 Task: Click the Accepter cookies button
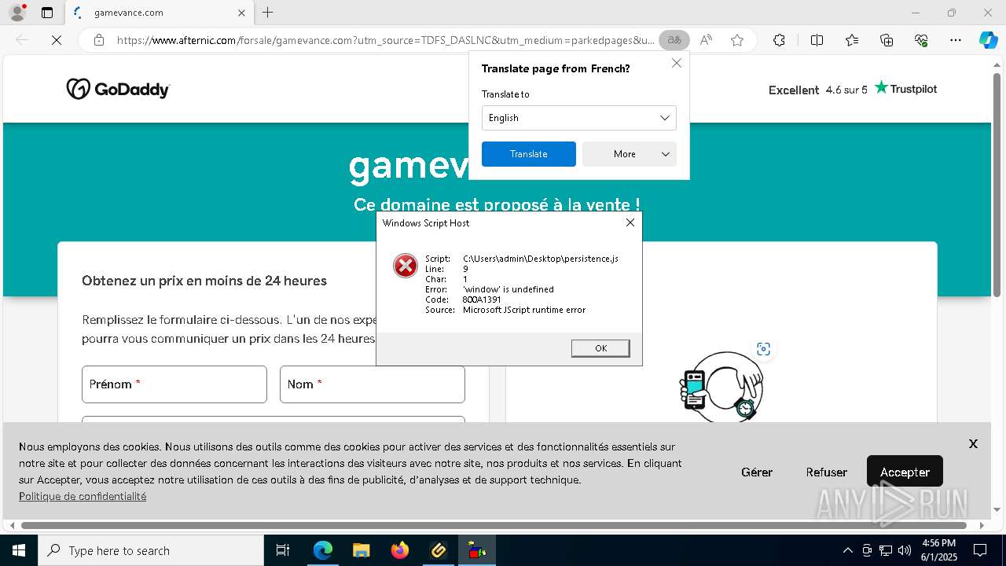(905, 472)
